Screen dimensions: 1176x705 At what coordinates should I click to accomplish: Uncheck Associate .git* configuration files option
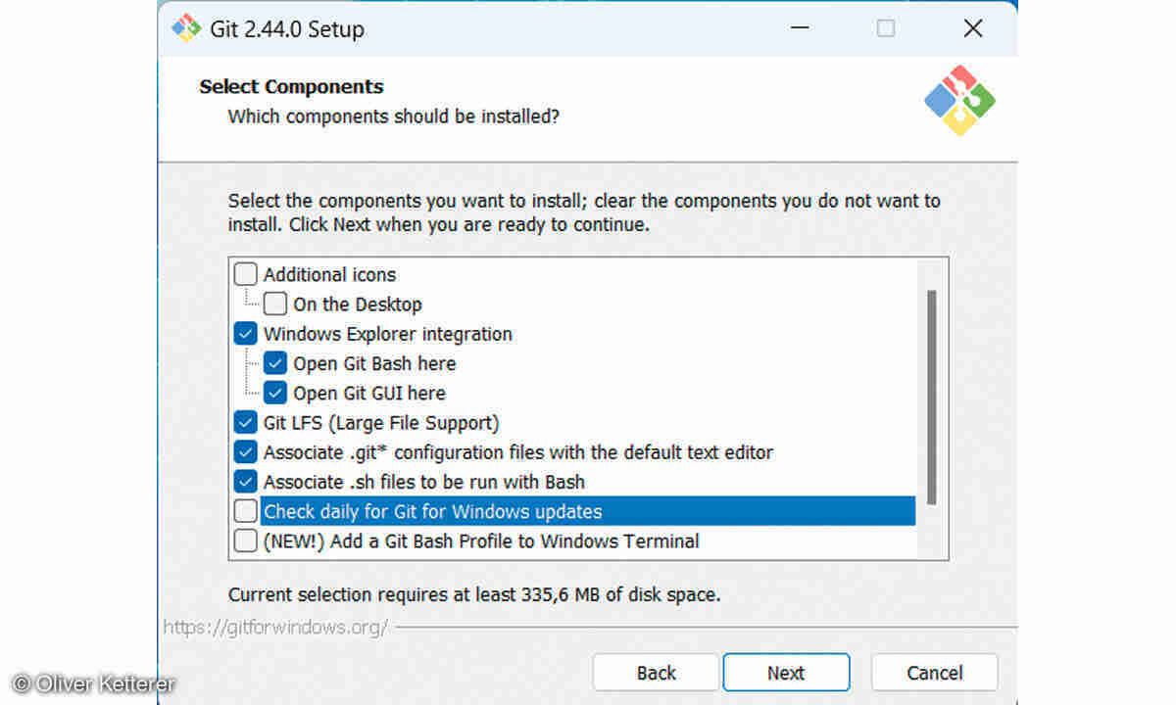(246, 452)
